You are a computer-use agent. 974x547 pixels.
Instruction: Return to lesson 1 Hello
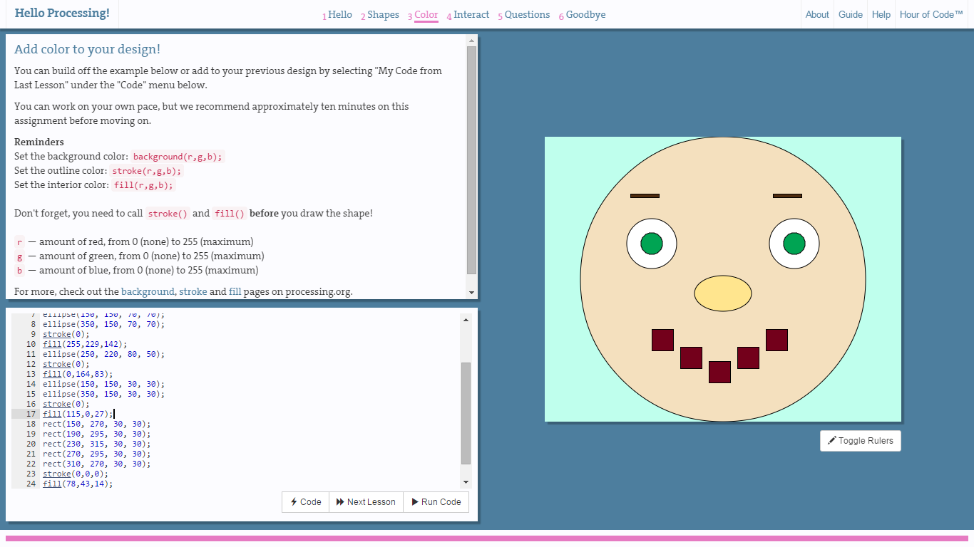click(x=337, y=14)
